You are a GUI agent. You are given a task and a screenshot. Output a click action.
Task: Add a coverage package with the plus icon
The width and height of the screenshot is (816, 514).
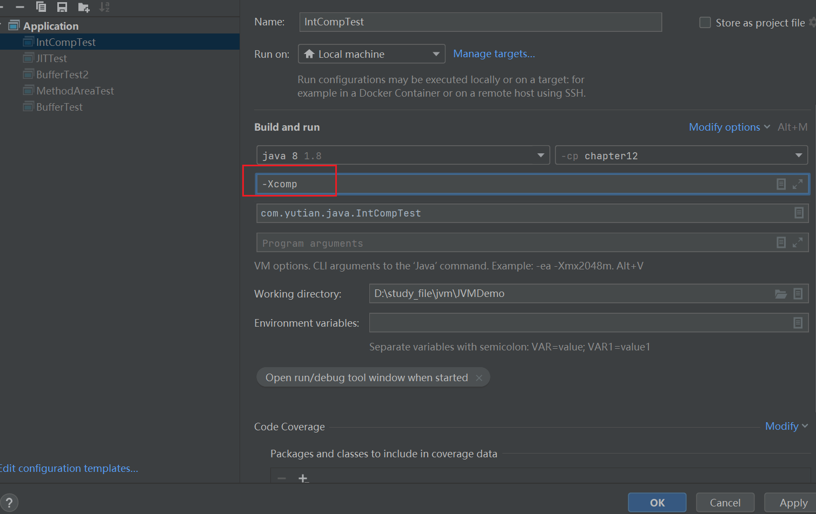click(x=303, y=478)
